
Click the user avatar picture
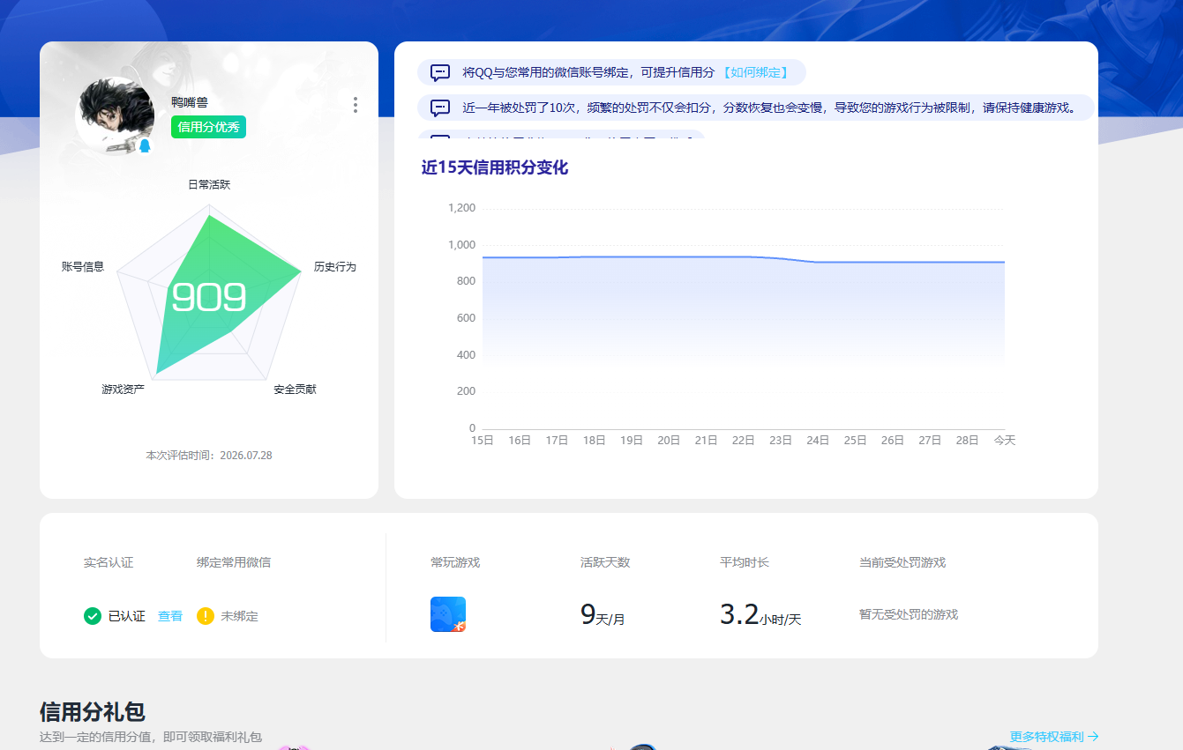pos(115,115)
